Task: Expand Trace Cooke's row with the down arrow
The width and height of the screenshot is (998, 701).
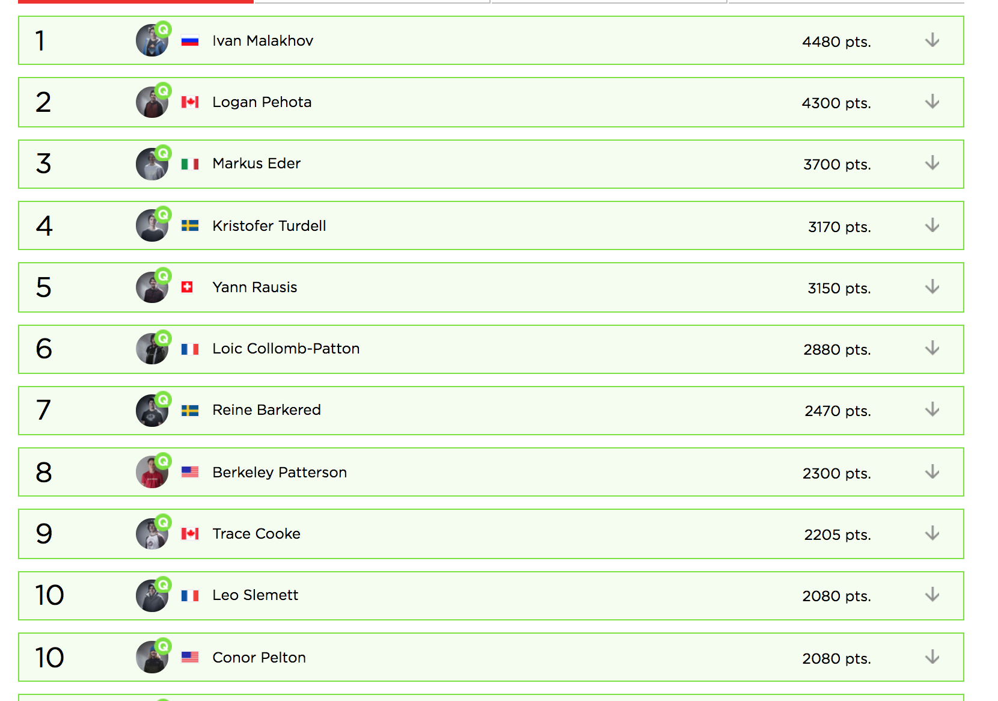Action: click(932, 533)
